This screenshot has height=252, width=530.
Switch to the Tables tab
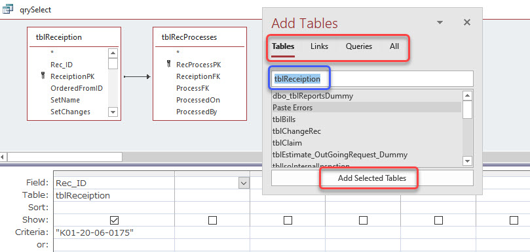click(x=283, y=46)
